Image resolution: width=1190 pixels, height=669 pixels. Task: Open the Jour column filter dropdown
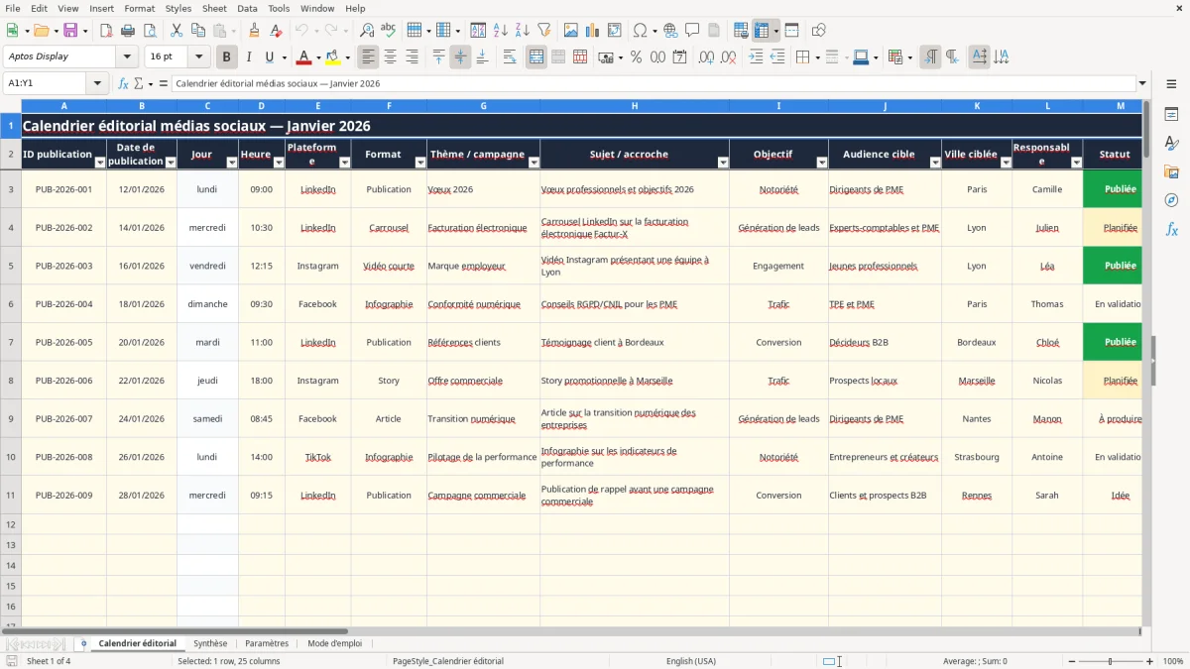232,162
